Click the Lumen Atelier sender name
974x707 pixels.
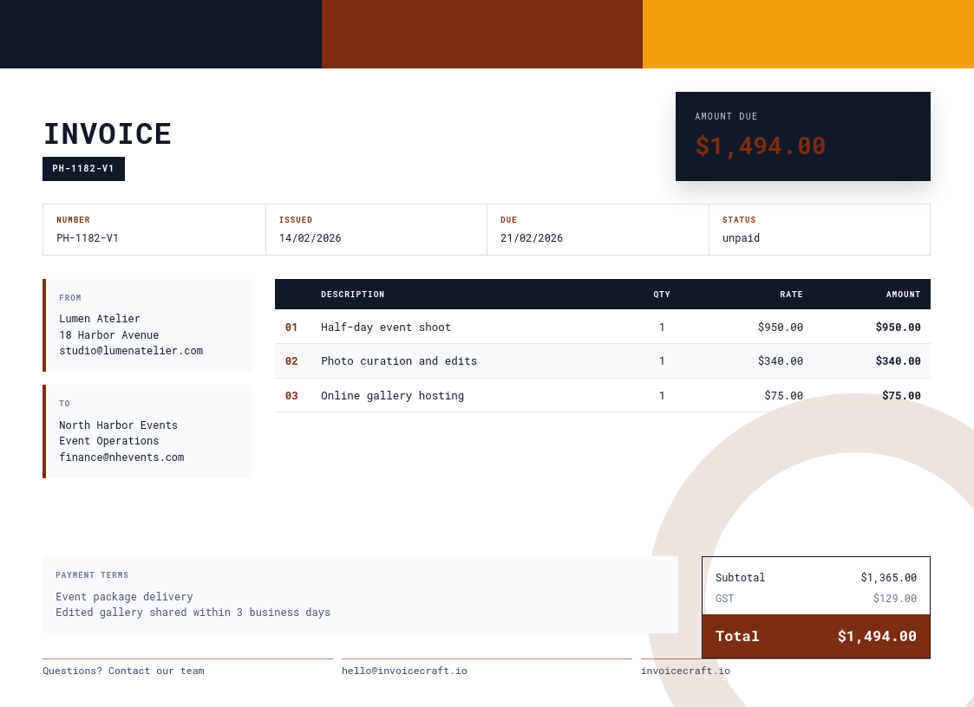pos(100,319)
